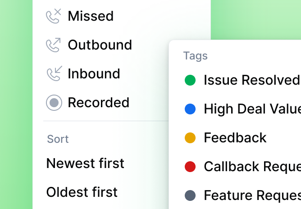Choose the Inbound call filter

click(x=94, y=74)
